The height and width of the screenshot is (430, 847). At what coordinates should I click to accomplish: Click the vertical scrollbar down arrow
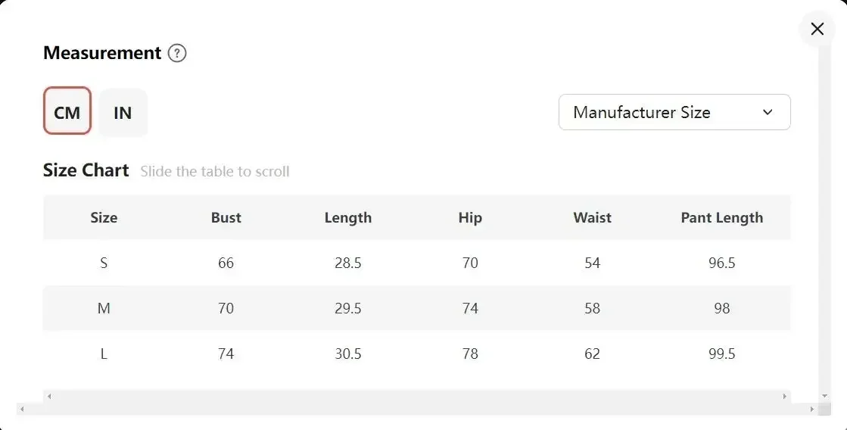pyautogui.click(x=824, y=396)
